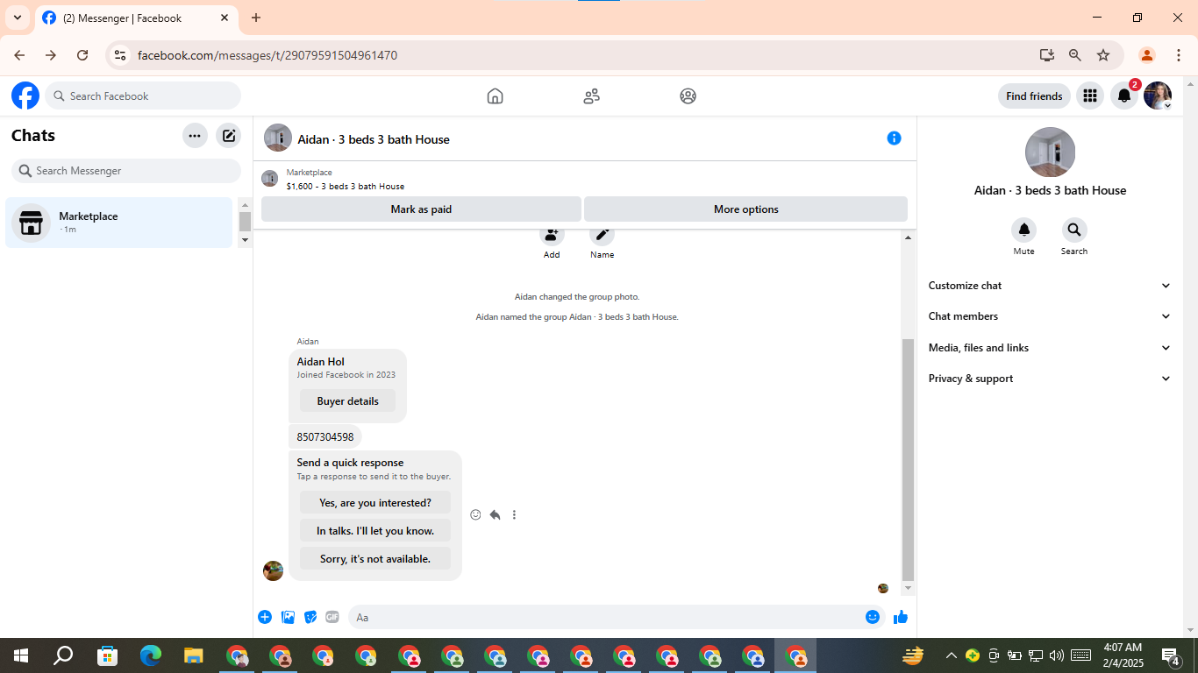Viewport: 1198px width, 673px height.
Task: Click the Search Messenger field
Action: [126, 171]
